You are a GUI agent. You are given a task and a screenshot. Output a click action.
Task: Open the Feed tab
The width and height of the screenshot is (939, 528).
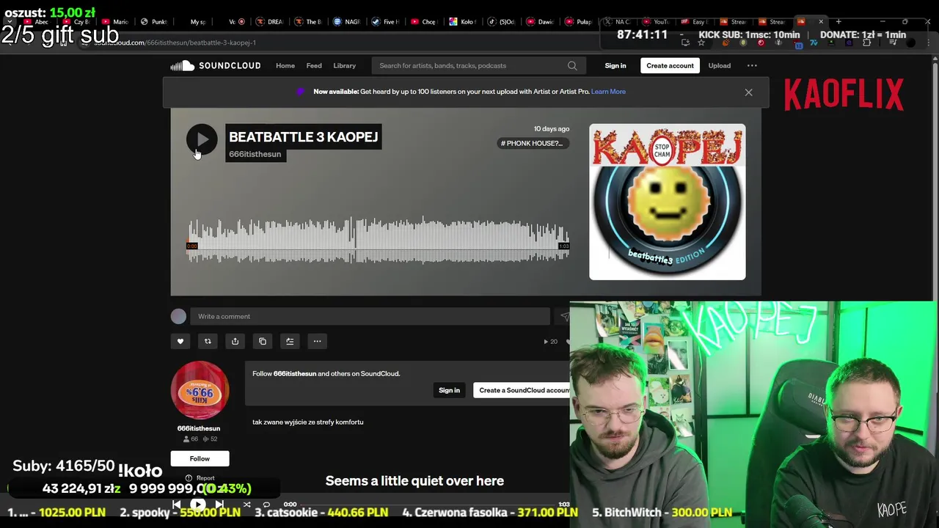314,65
